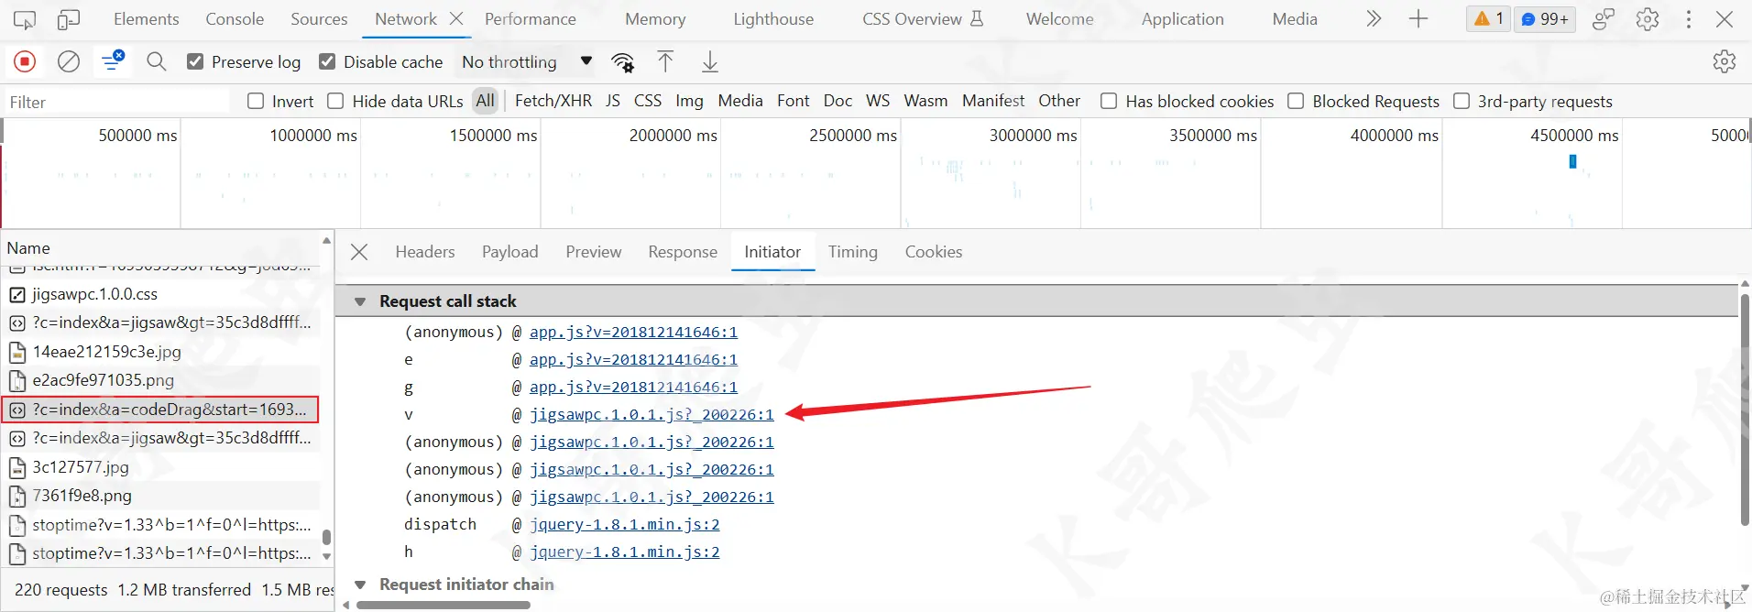Check 3rd-party requests option
Screen dimensions: 1752x612
(x=1462, y=101)
